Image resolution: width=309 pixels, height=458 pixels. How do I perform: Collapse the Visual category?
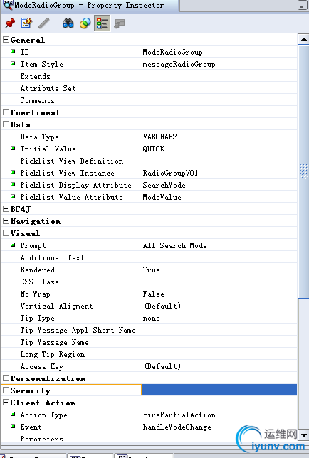tap(6, 233)
